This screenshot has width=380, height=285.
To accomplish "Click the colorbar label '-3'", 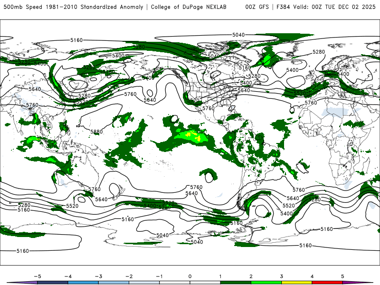I will (98, 276).
